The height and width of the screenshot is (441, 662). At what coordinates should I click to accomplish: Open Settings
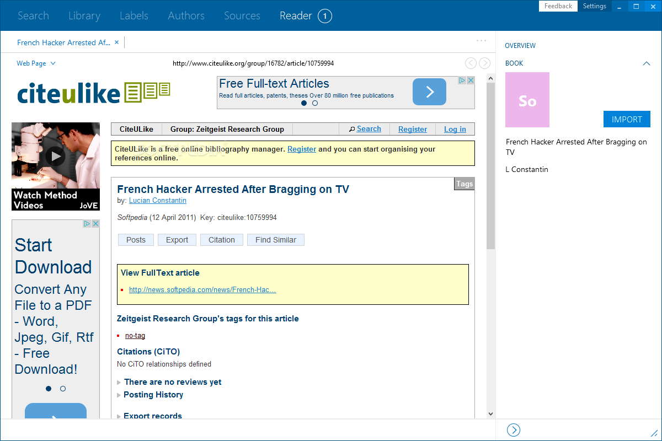pos(595,6)
